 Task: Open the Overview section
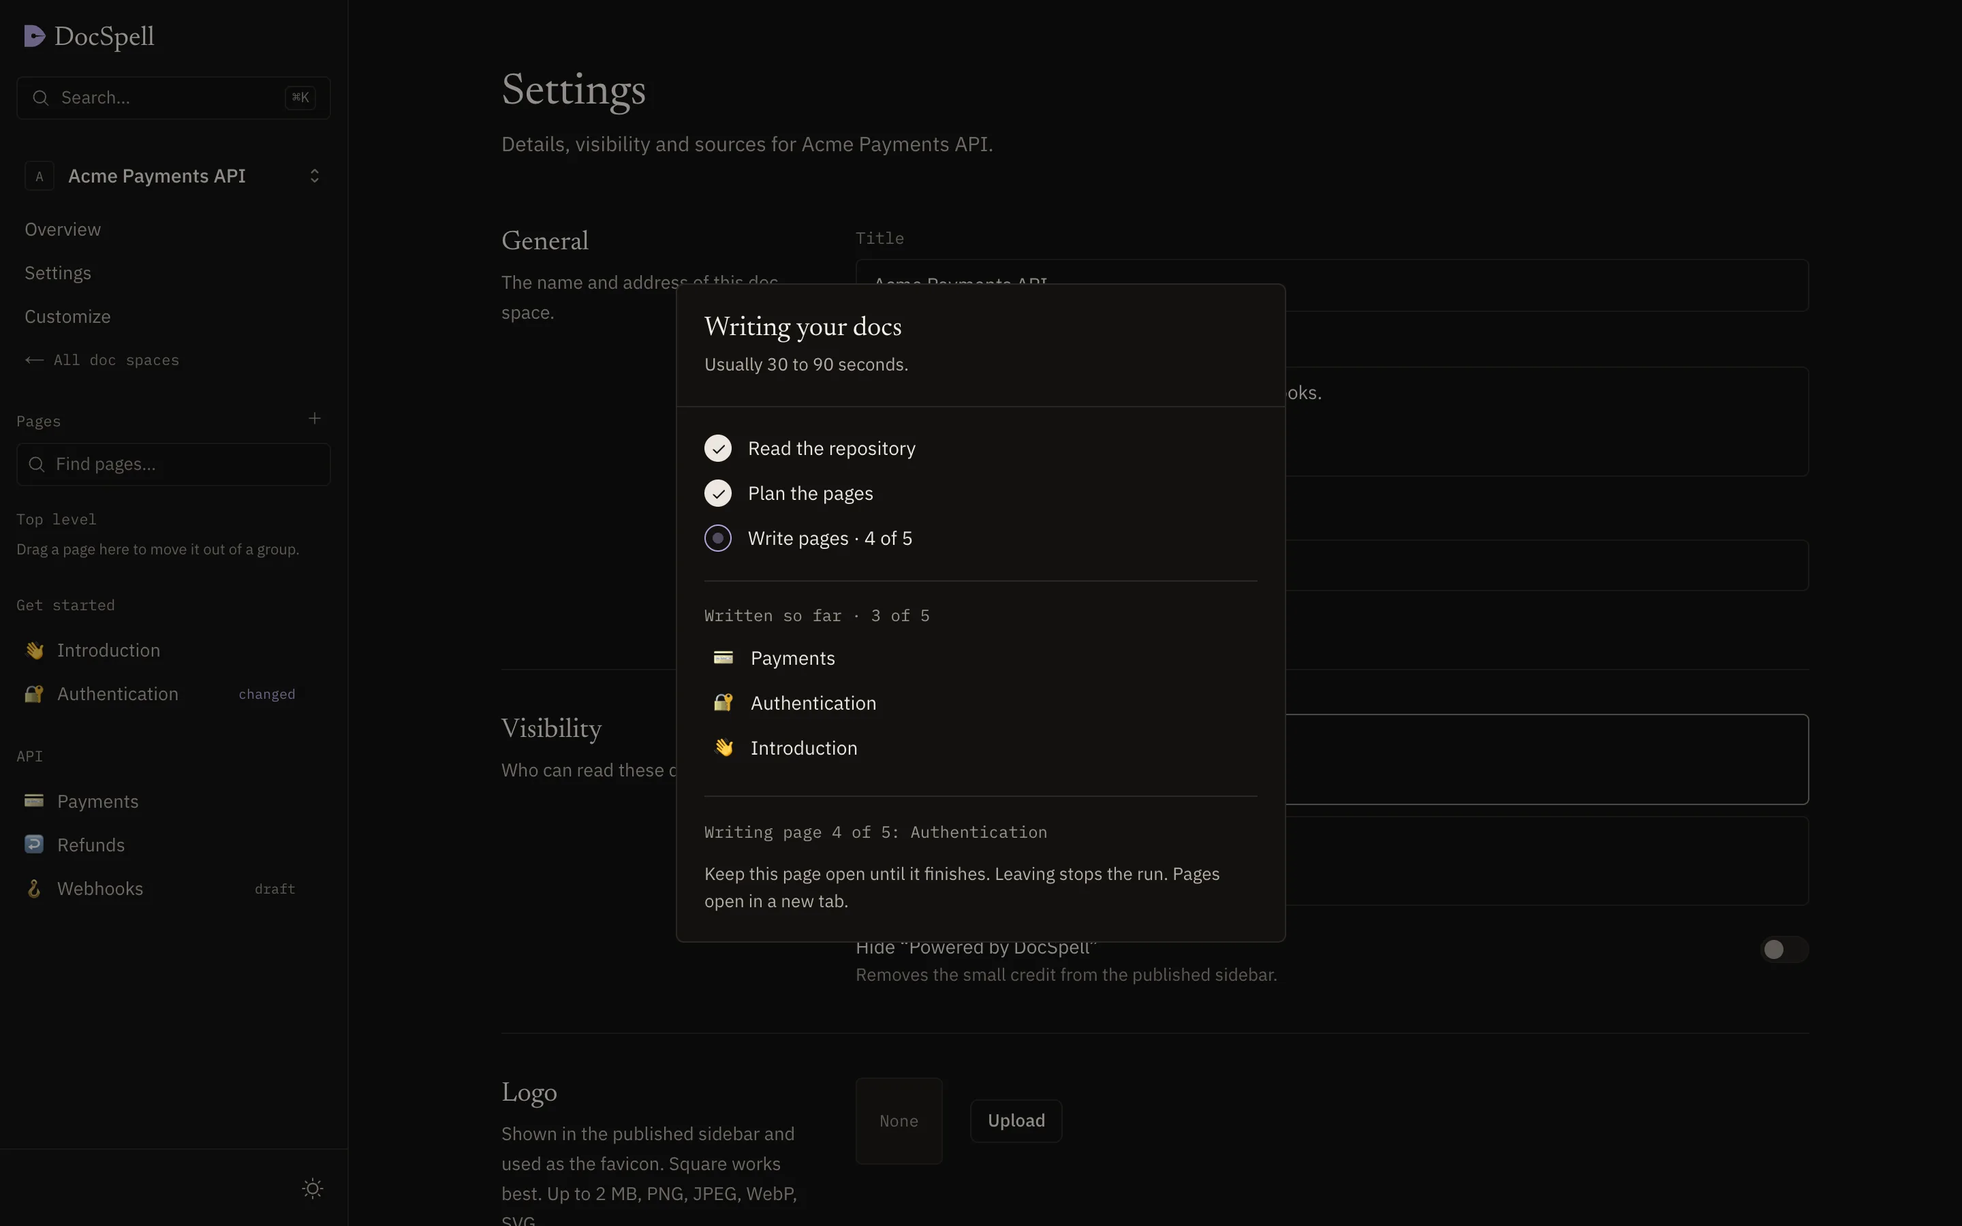(x=63, y=230)
